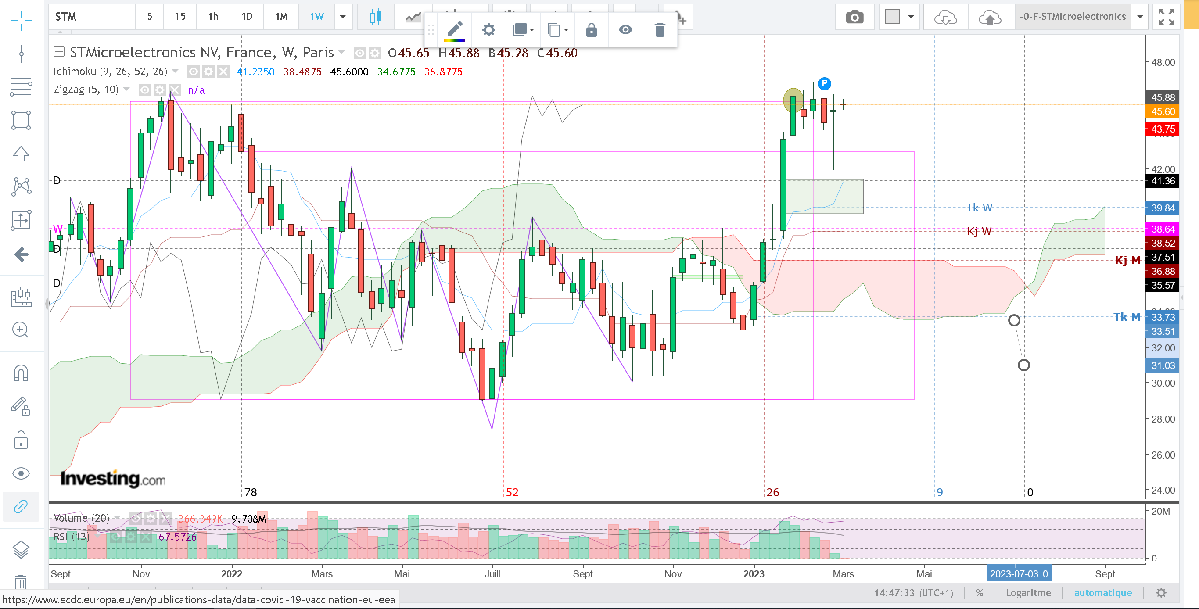This screenshot has height=609, width=1199.
Task: Click the -0-F-STMicroelectronics layout name
Action: click(x=1073, y=17)
